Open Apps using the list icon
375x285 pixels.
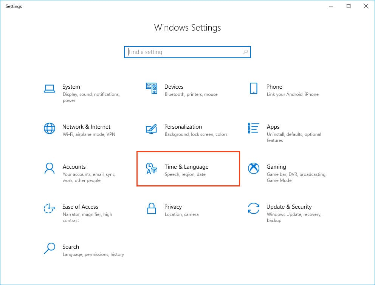253,128
